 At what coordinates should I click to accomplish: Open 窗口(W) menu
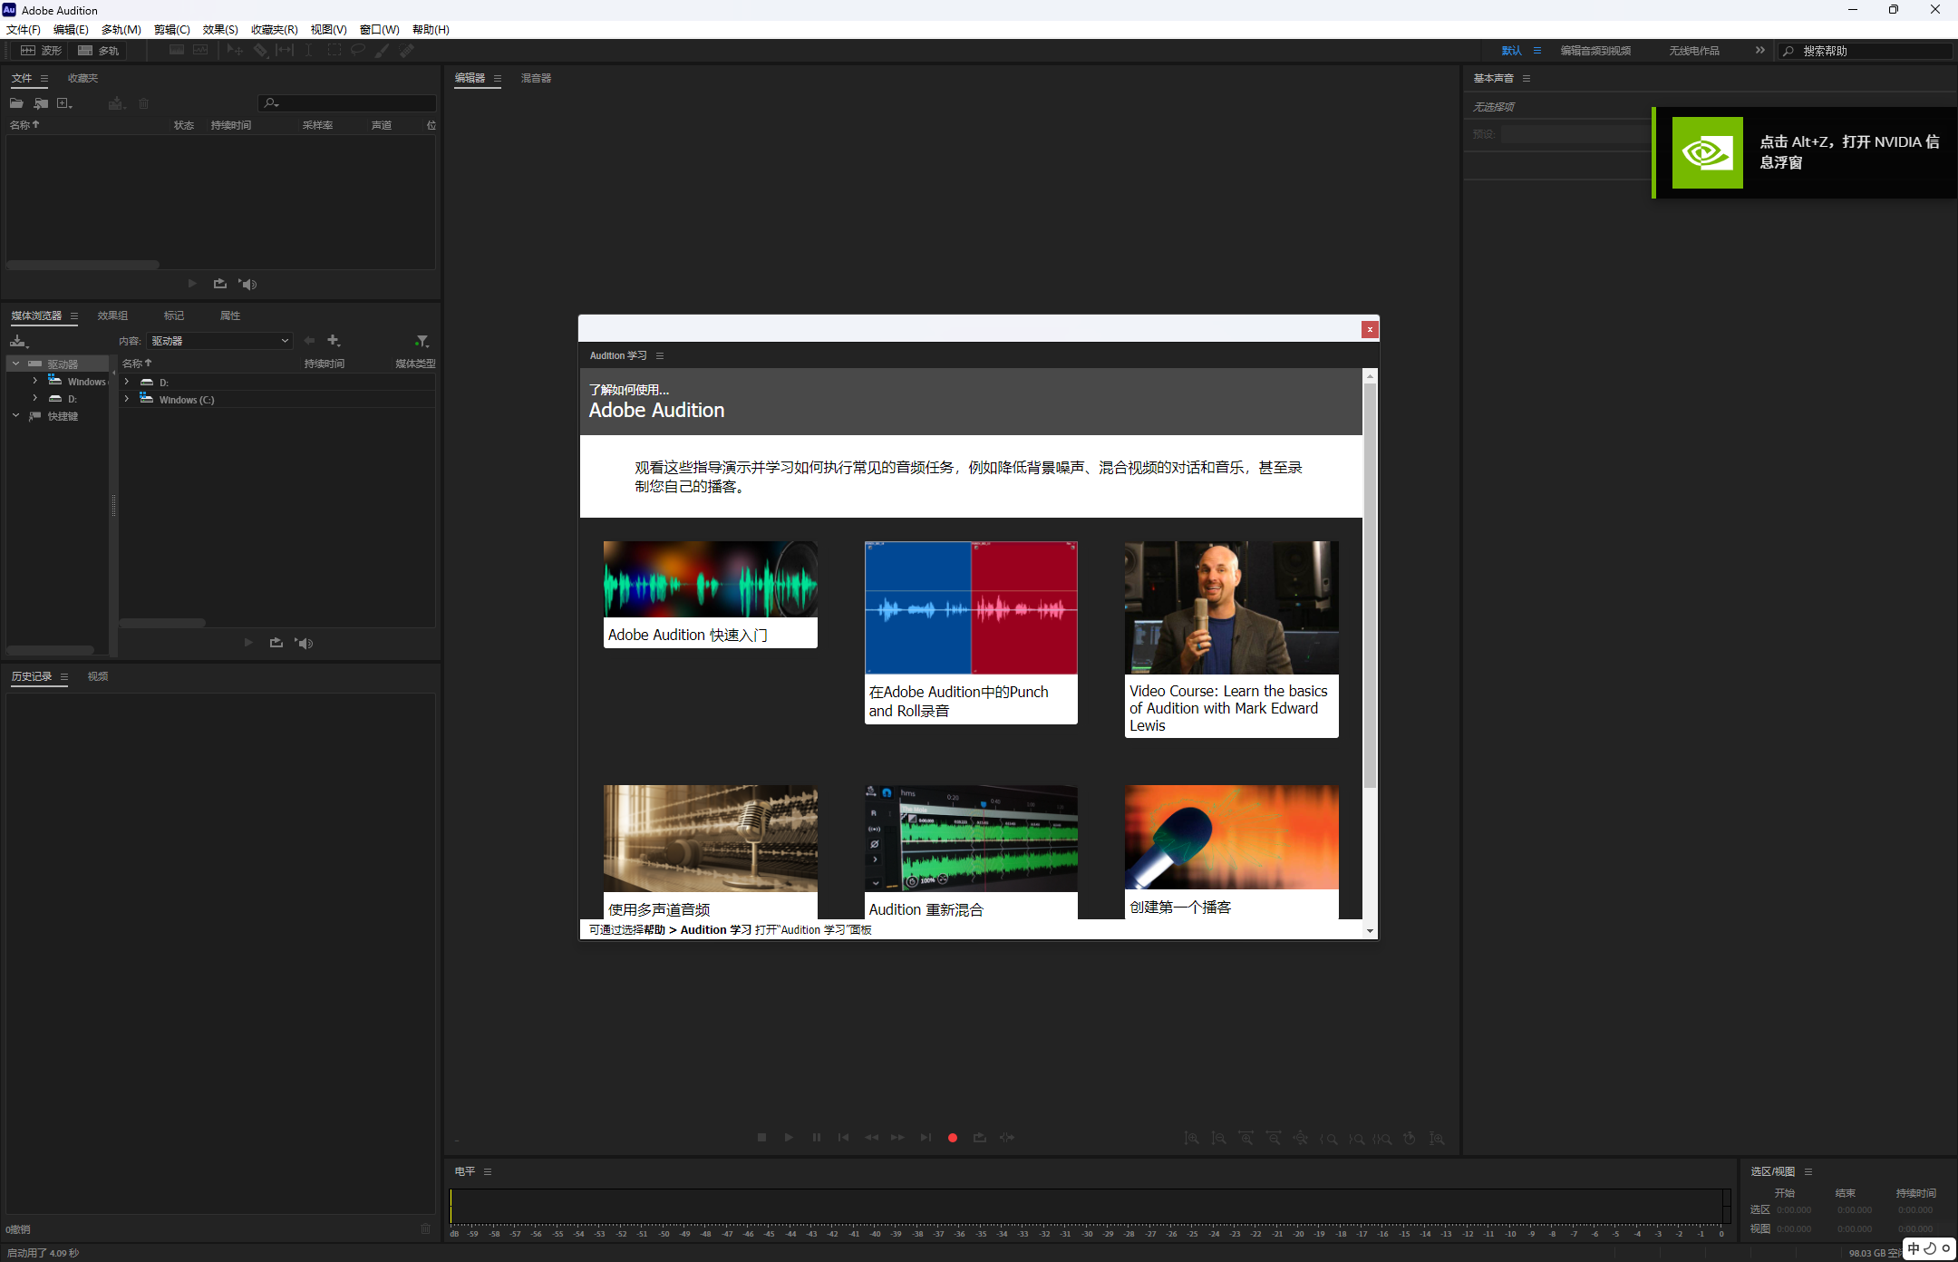(379, 30)
